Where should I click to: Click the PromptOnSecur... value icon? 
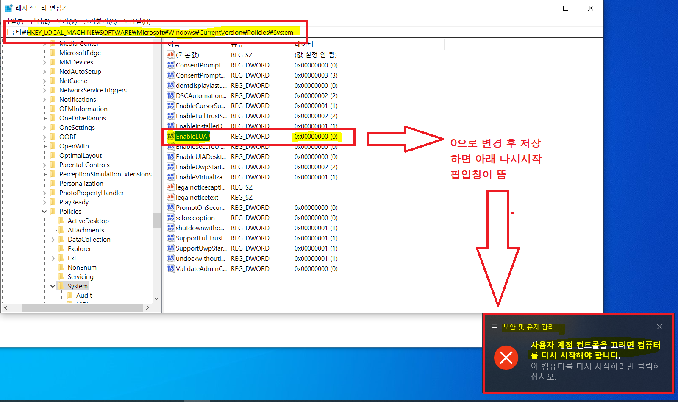click(171, 207)
